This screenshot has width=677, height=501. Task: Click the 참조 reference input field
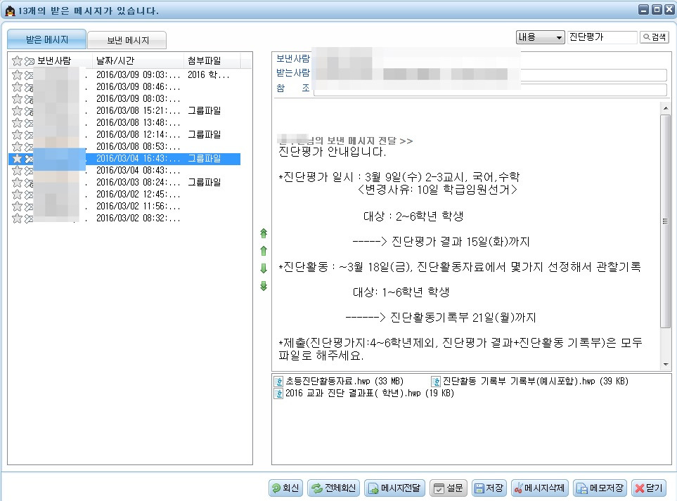coord(490,90)
